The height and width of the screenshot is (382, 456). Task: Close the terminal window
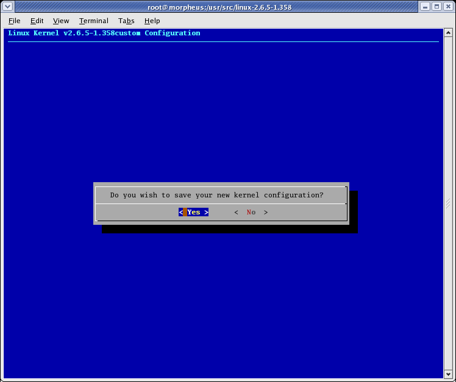point(448,7)
